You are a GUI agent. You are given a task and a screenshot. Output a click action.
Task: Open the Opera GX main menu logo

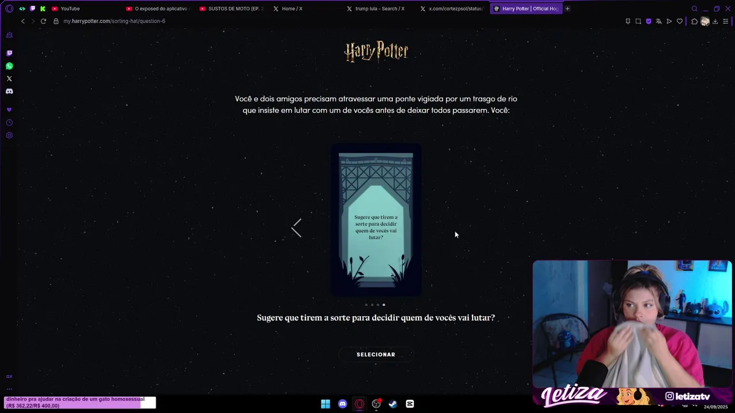(x=9, y=9)
